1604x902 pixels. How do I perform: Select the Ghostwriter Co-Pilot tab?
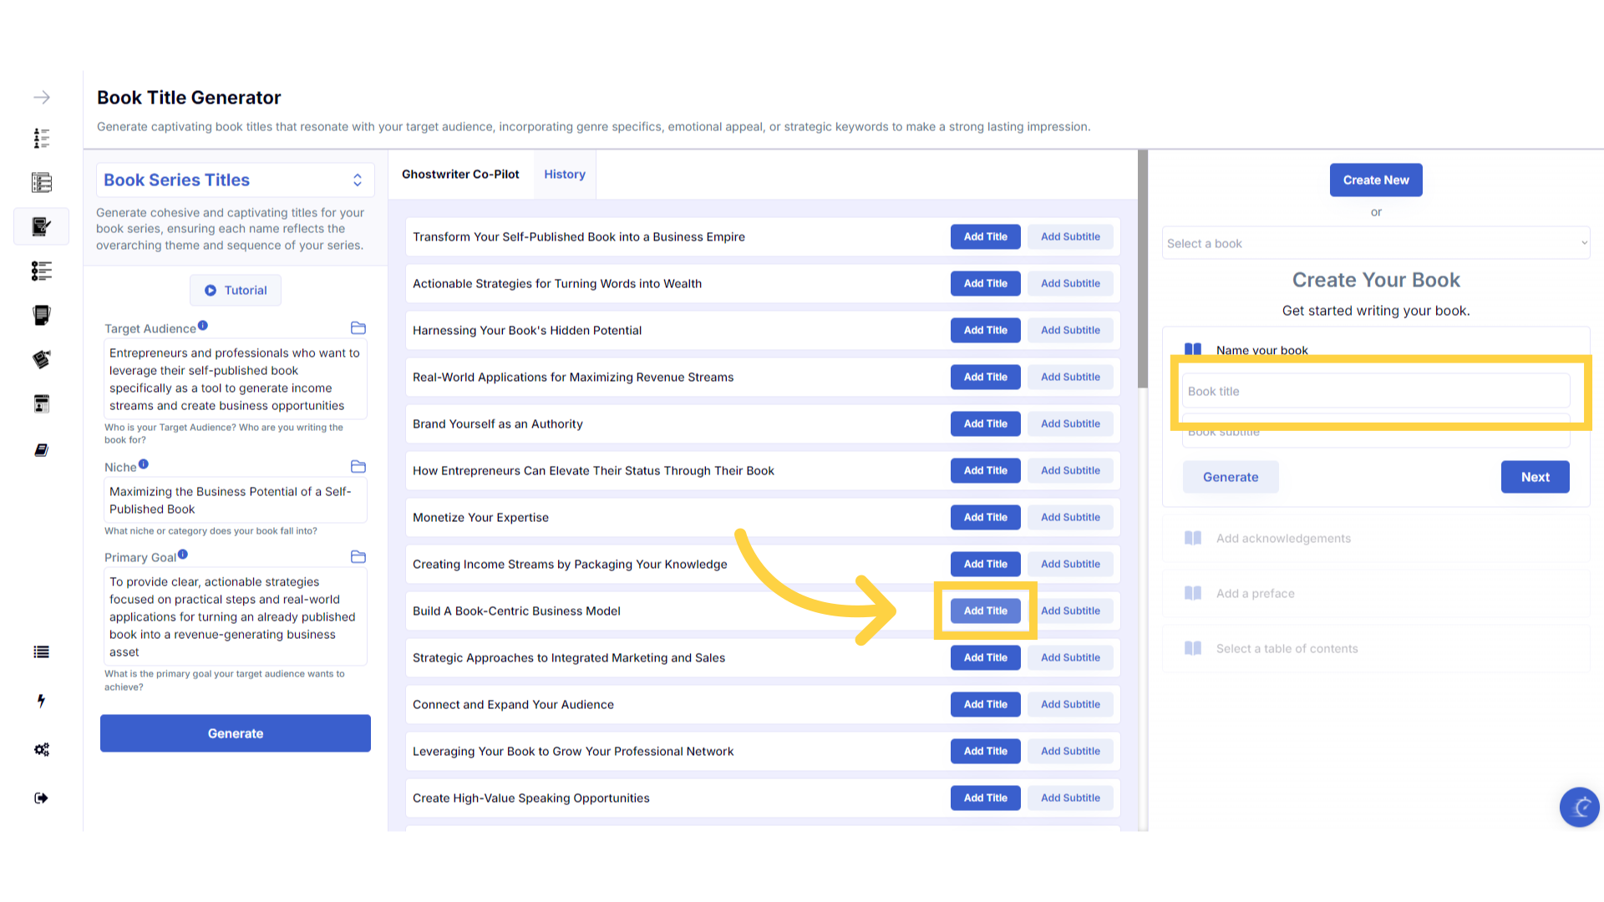[460, 175]
